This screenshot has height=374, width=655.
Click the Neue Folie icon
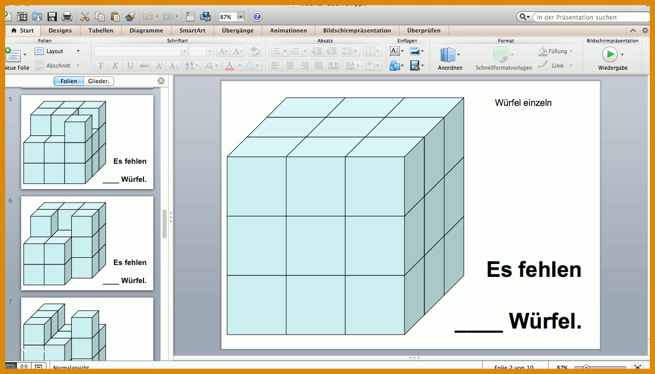12,55
